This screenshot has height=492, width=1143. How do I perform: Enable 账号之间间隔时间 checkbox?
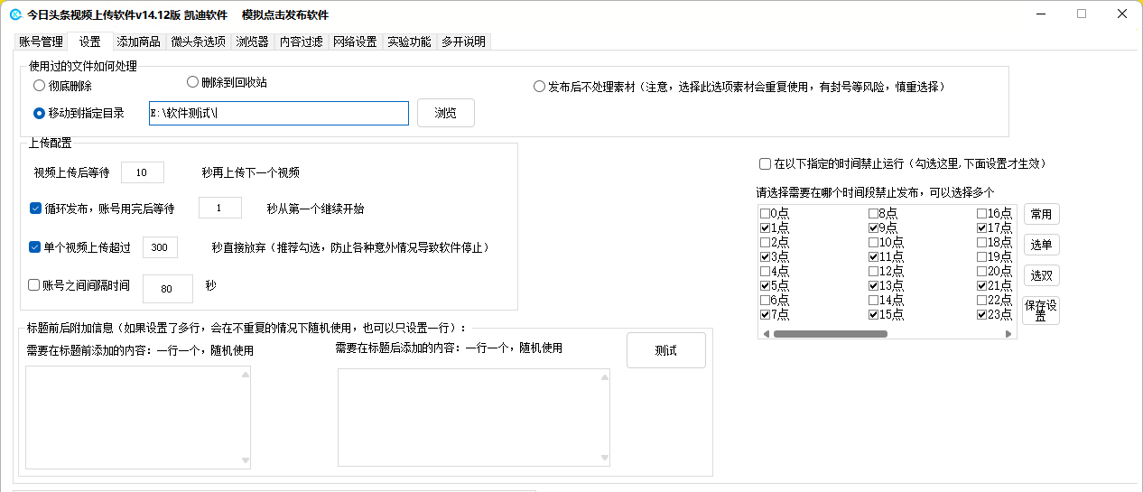[34, 285]
